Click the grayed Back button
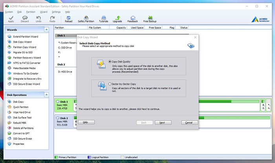Viewport: 275px width, 163px height. click(x=145, y=123)
